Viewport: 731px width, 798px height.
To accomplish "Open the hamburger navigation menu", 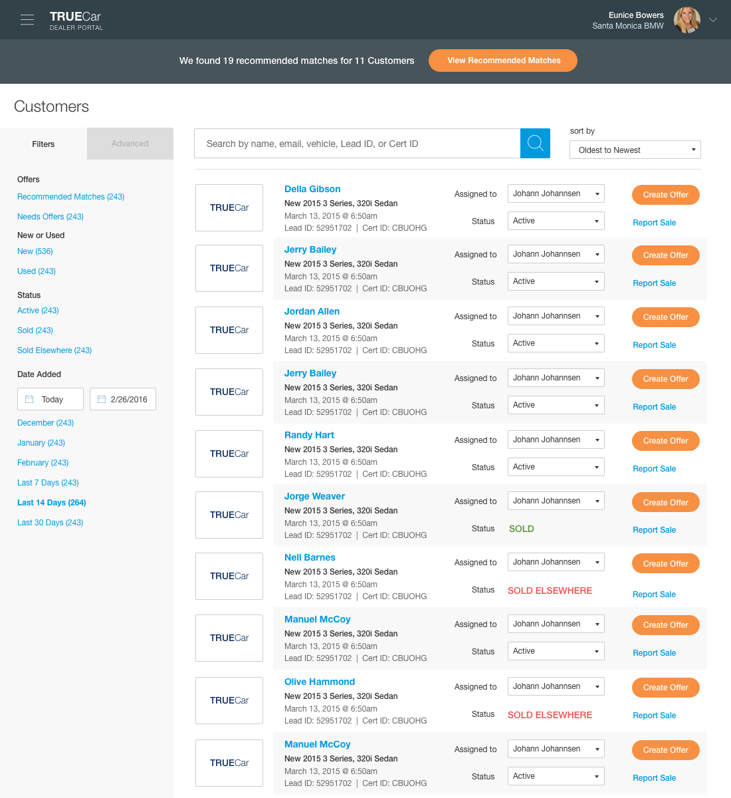I will pos(27,19).
